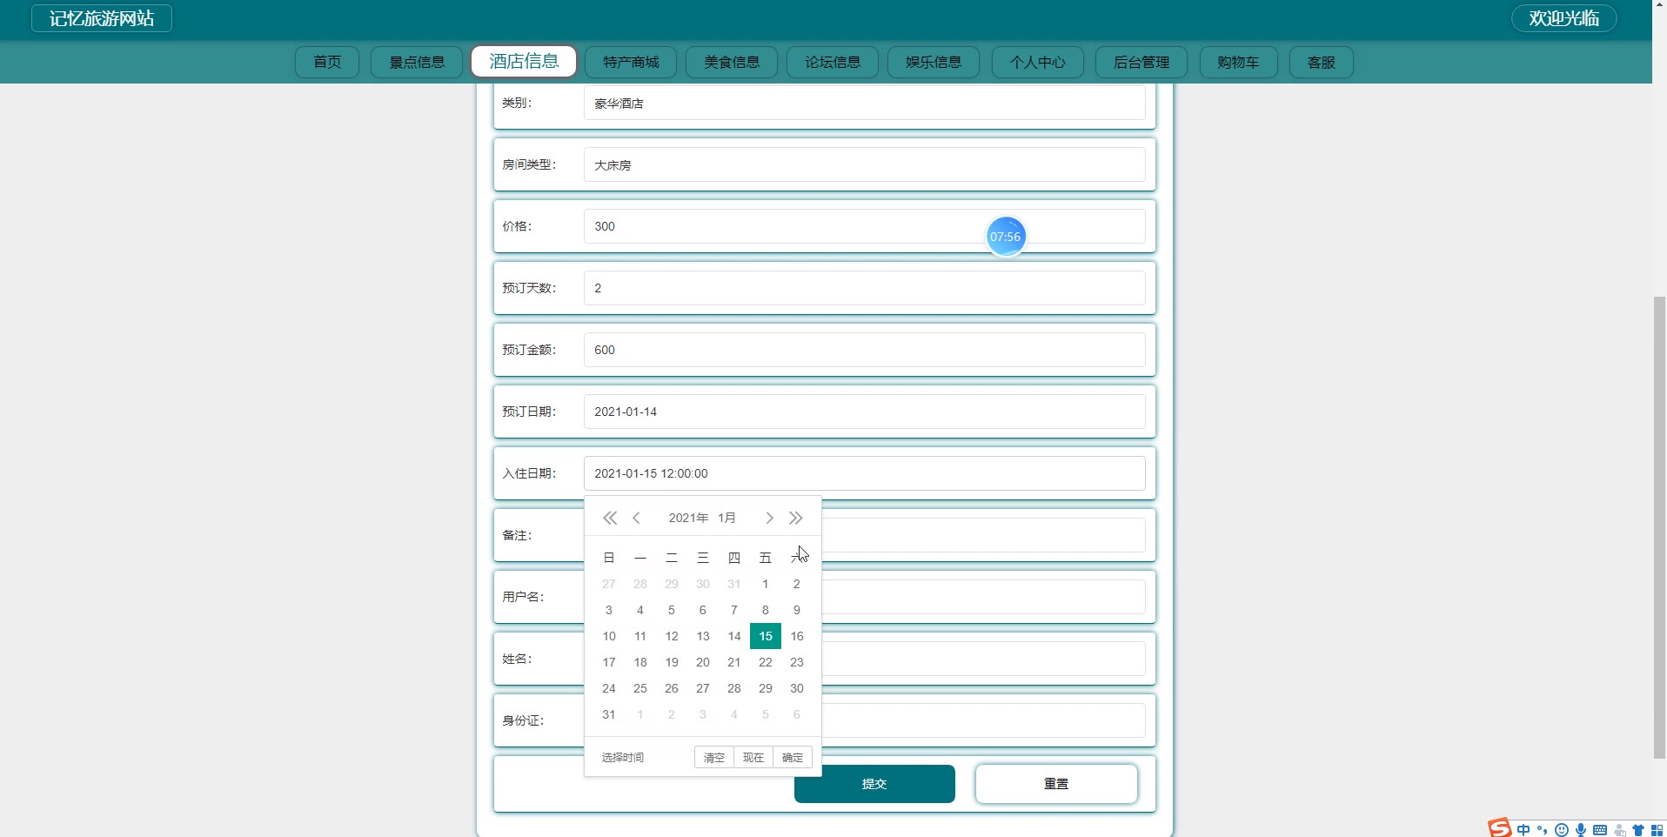
Task: Select date 19 in the calendar
Action: [672, 662]
